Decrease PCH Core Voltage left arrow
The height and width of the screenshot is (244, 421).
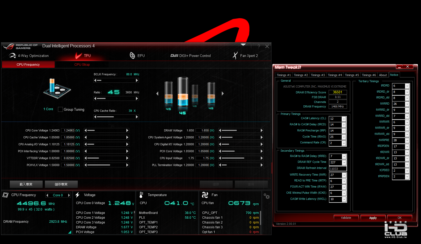click(220, 151)
